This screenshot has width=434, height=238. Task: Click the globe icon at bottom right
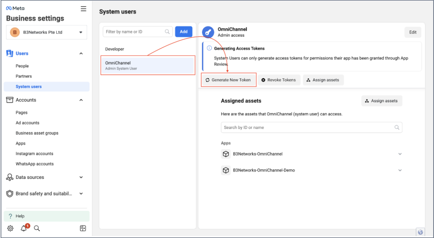tap(421, 232)
